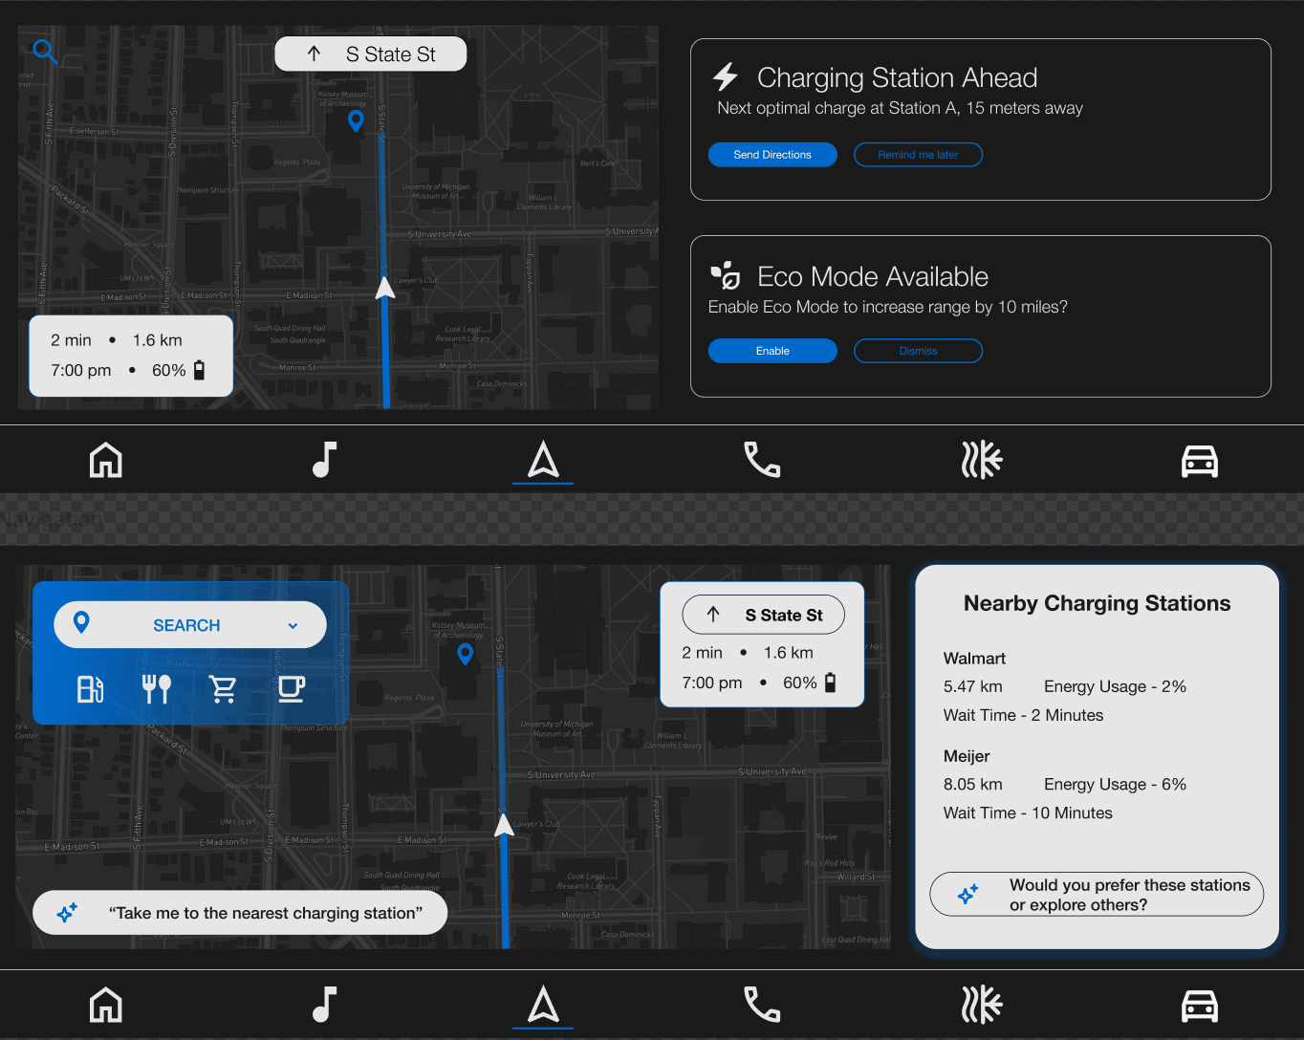Click the SEARCH location field

point(186,625)
